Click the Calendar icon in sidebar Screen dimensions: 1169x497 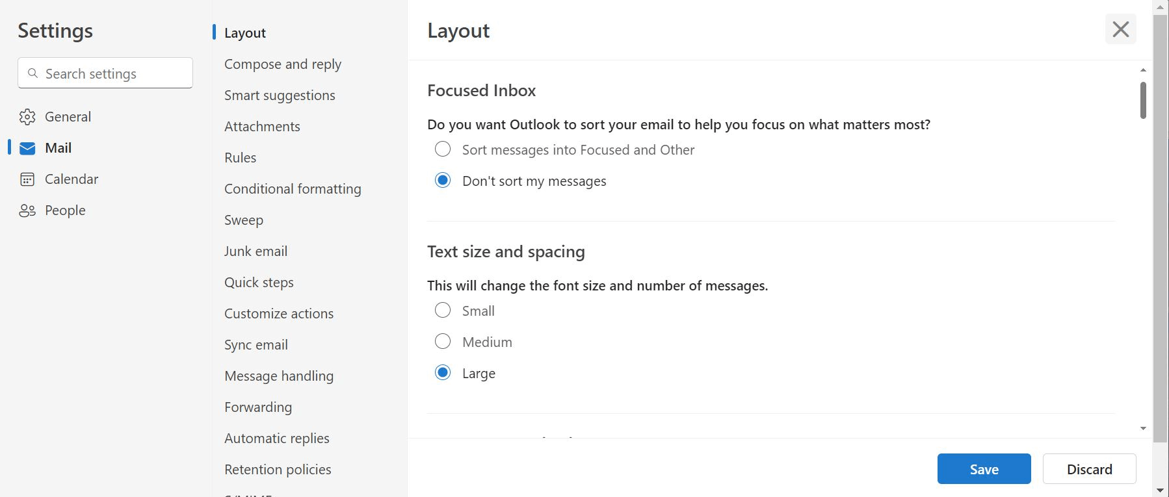click(x=27, y=179)
